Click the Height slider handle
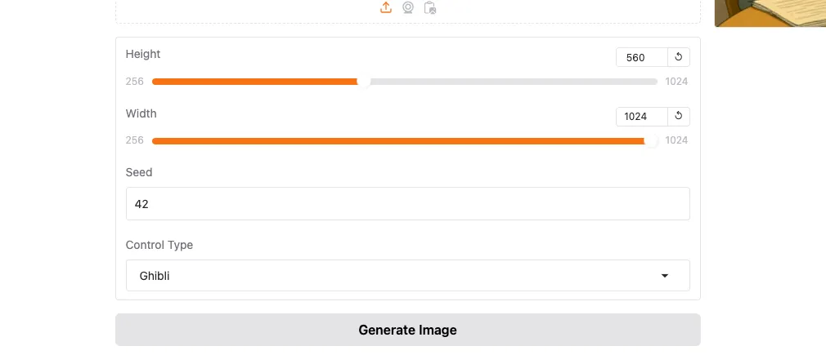 coord(365,82)
